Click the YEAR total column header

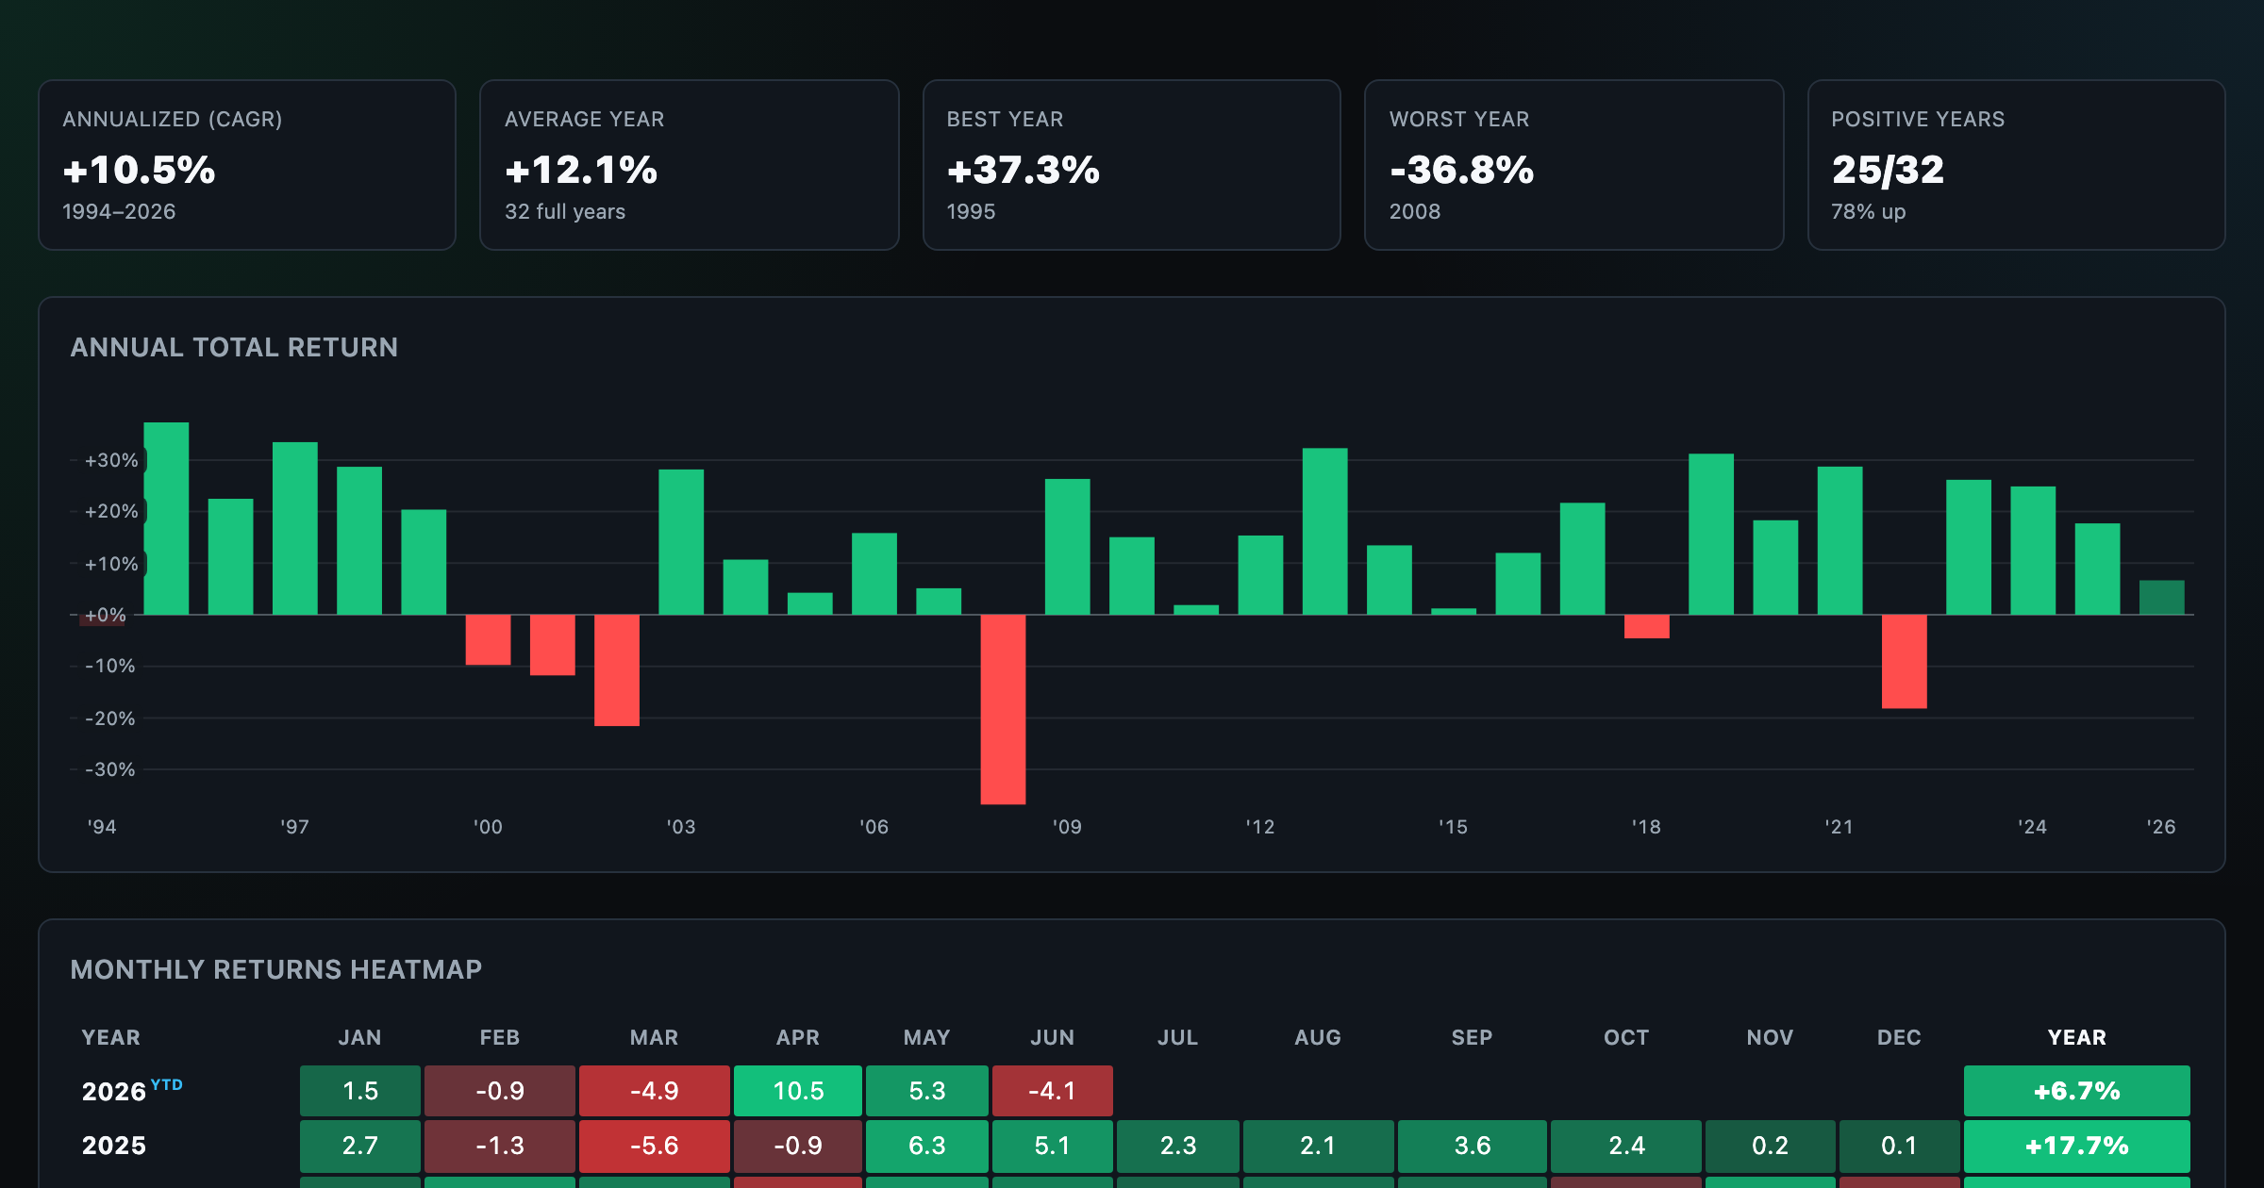2076,1037
